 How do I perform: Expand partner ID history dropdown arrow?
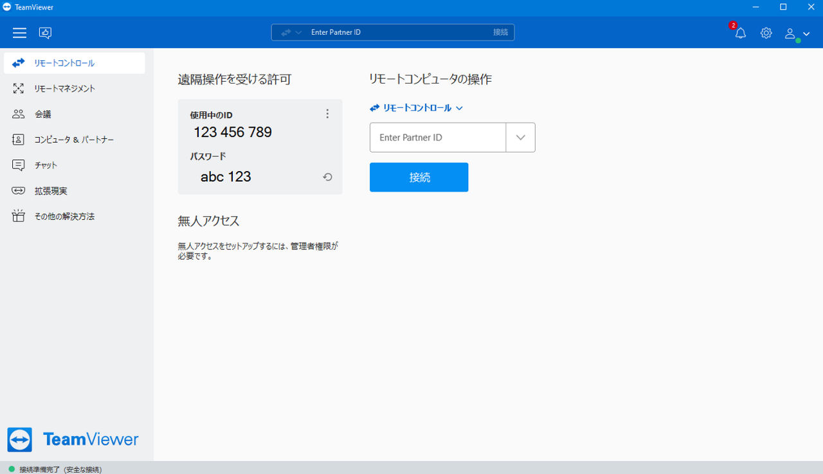coord(521,138)
